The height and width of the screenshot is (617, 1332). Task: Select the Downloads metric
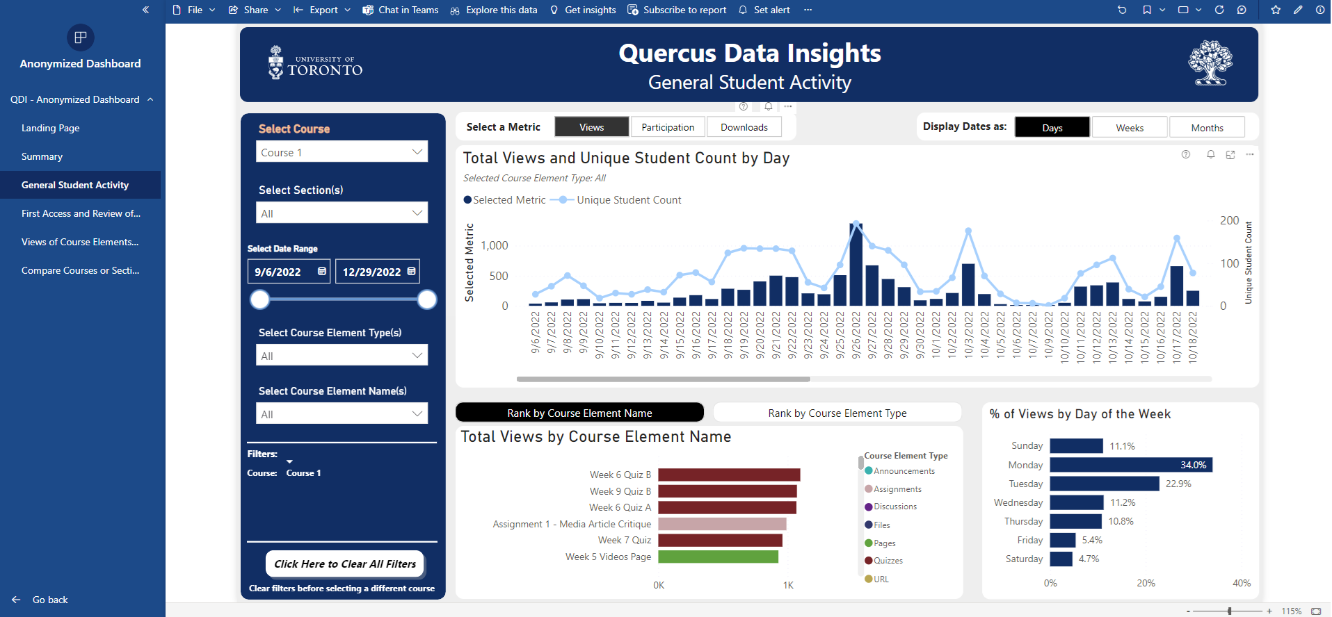click(744, 127)
